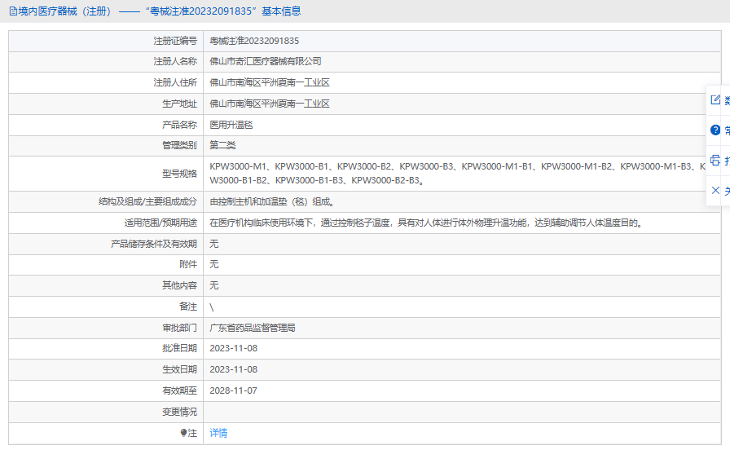Click the 产品储存条件及有效期 label
This screenshot has width=730, height=450.
[x=154, y=244]
